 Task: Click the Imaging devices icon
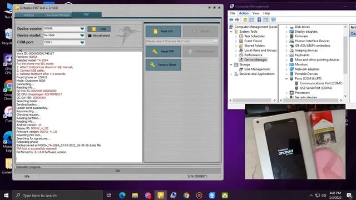pyautogui.click(x=291, y=51)
